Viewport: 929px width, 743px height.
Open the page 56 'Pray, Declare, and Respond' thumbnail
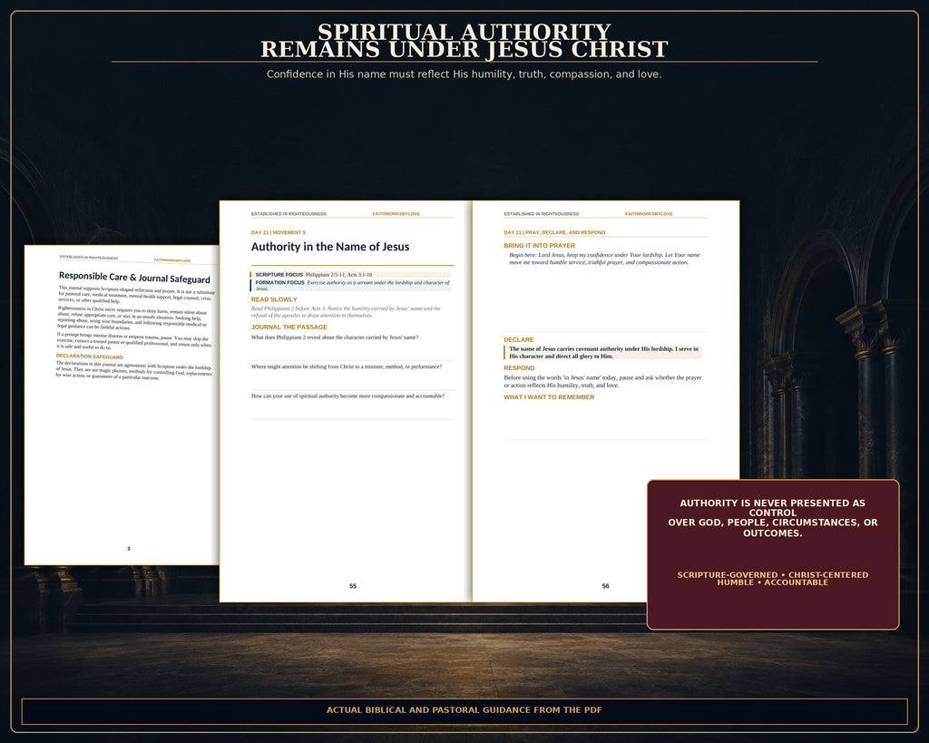click(x=605, y=401)
